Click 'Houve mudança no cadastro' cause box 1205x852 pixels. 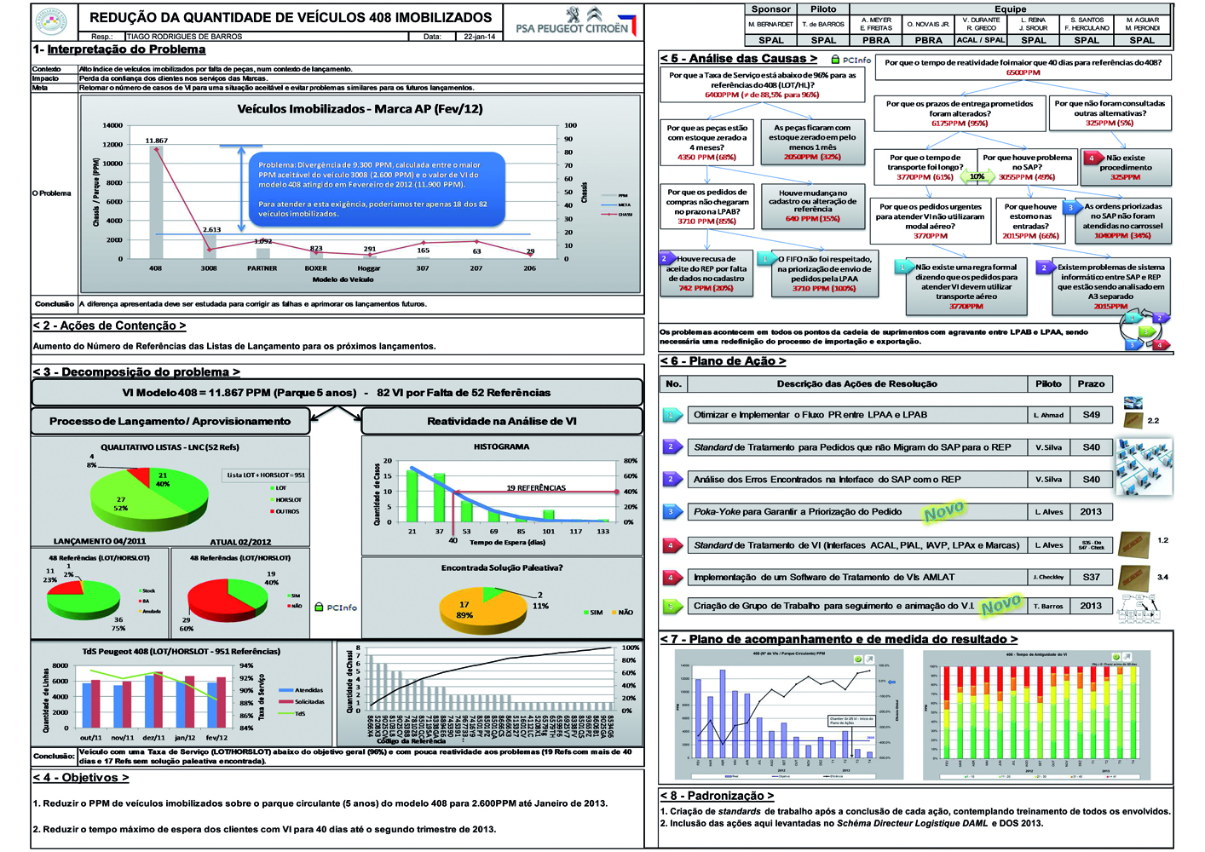coord(813,205)
